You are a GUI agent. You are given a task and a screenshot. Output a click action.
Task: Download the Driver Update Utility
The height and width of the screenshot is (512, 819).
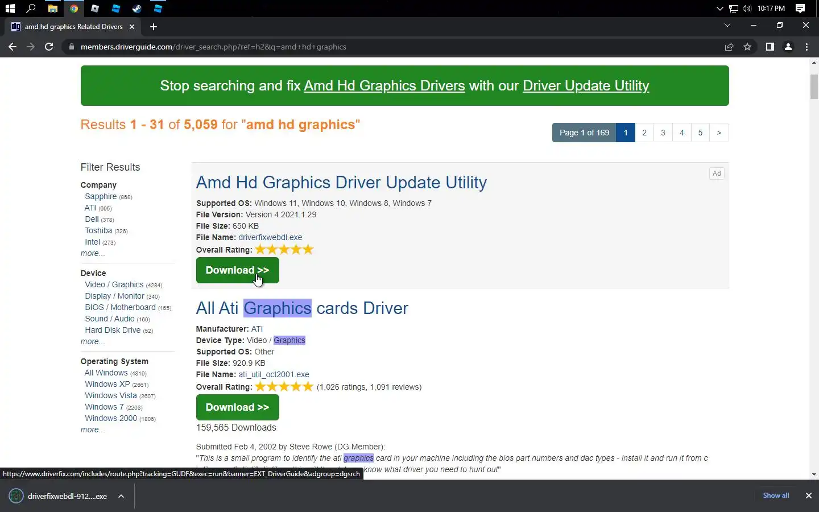click(x=237, y=270)
